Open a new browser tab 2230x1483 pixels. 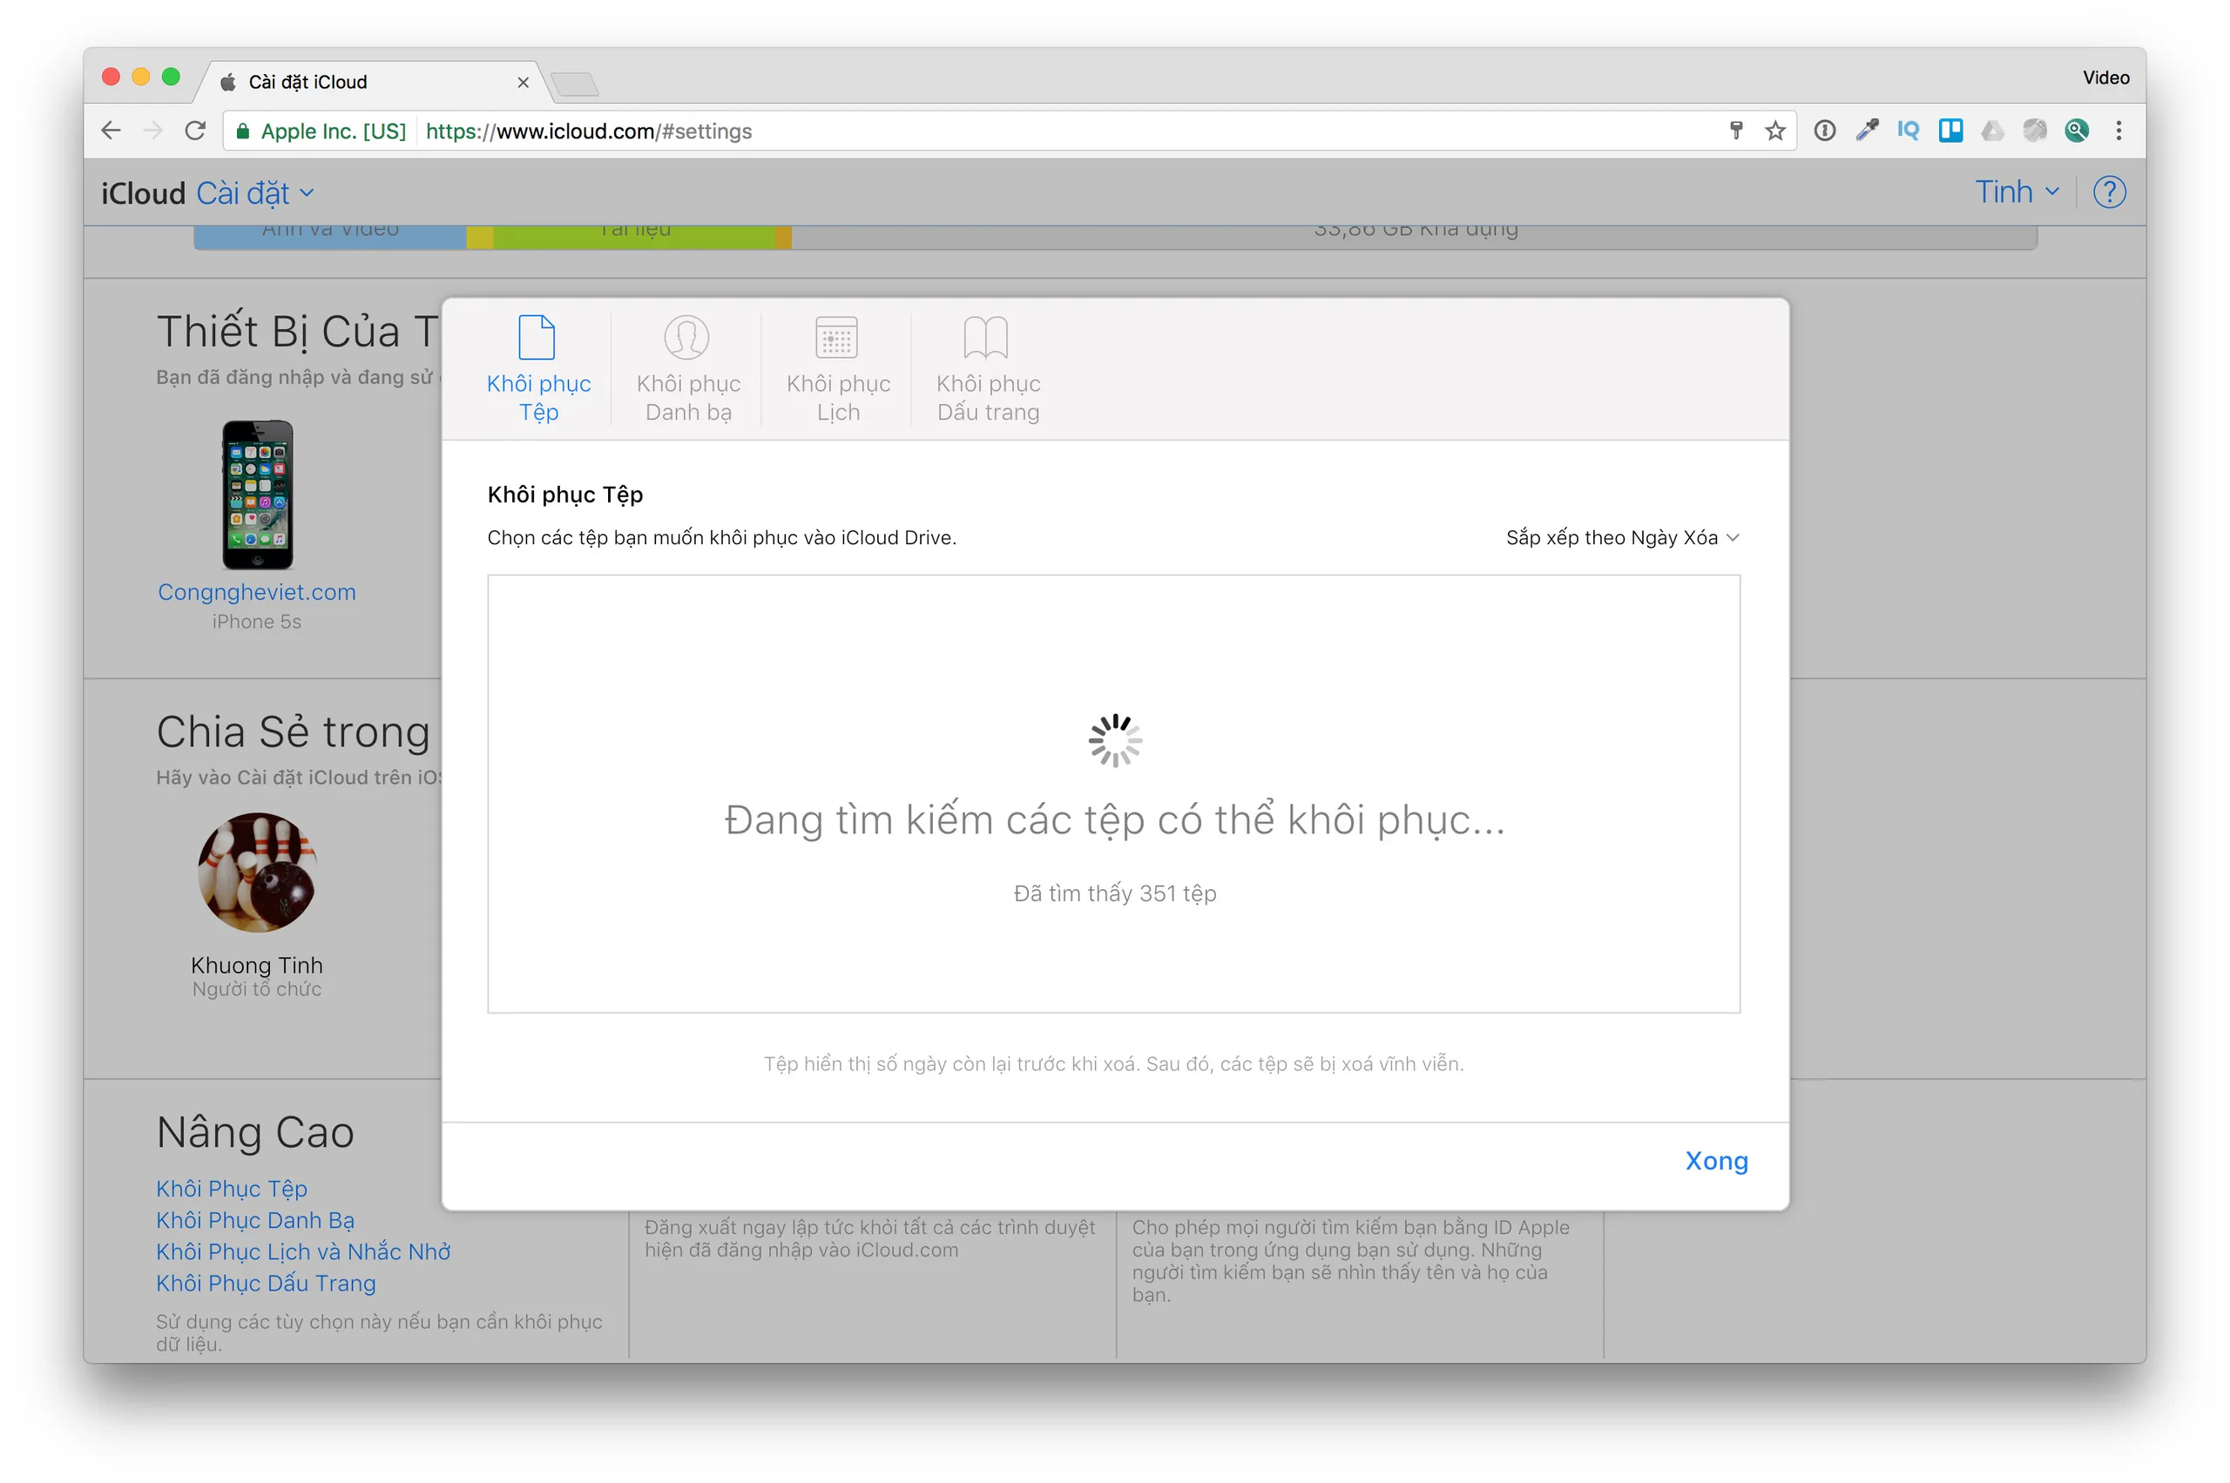pyautogui.click(x=574, y=84)
